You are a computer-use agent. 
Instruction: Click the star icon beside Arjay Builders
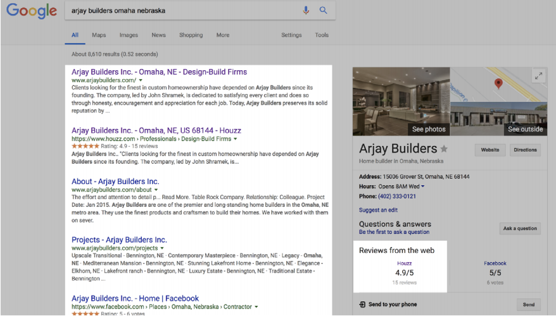click(444, 149)
